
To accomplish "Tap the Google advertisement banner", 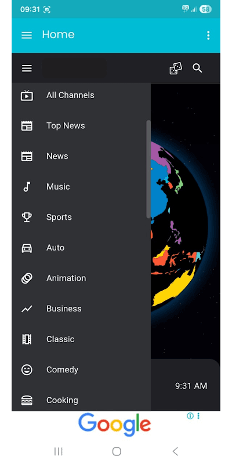I will pos(116,424).
